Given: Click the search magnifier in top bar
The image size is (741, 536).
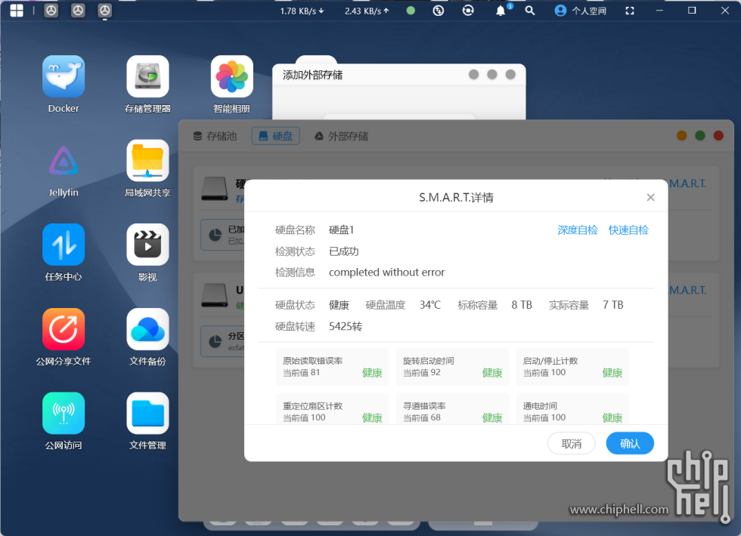Looking at the screenshot, I should click(530, 11).
